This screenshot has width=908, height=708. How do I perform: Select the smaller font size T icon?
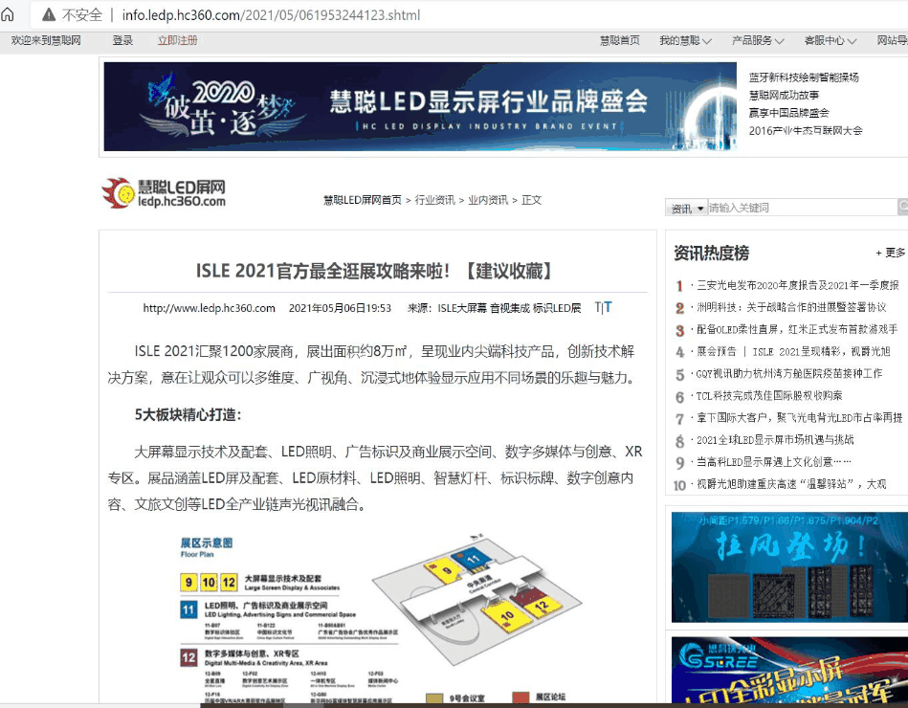coord(597,308)
